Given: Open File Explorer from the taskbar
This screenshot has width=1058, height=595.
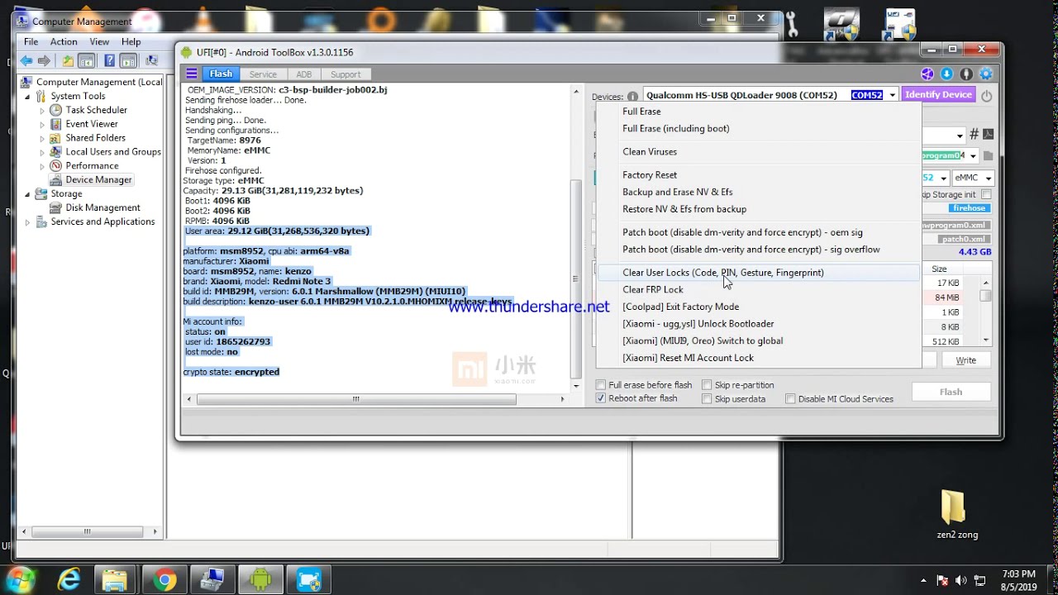Looking at the screenshot, I should tap(114, 580).
